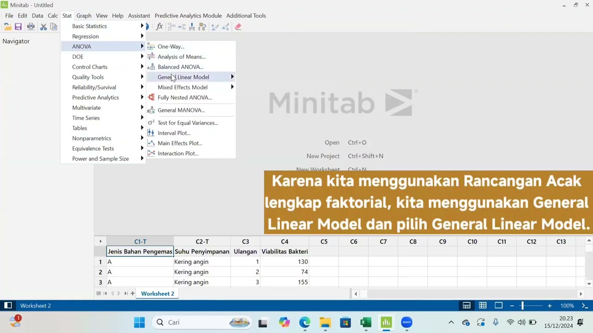Open the Assistant menu
593x333 pixels.
pos(139,16)
